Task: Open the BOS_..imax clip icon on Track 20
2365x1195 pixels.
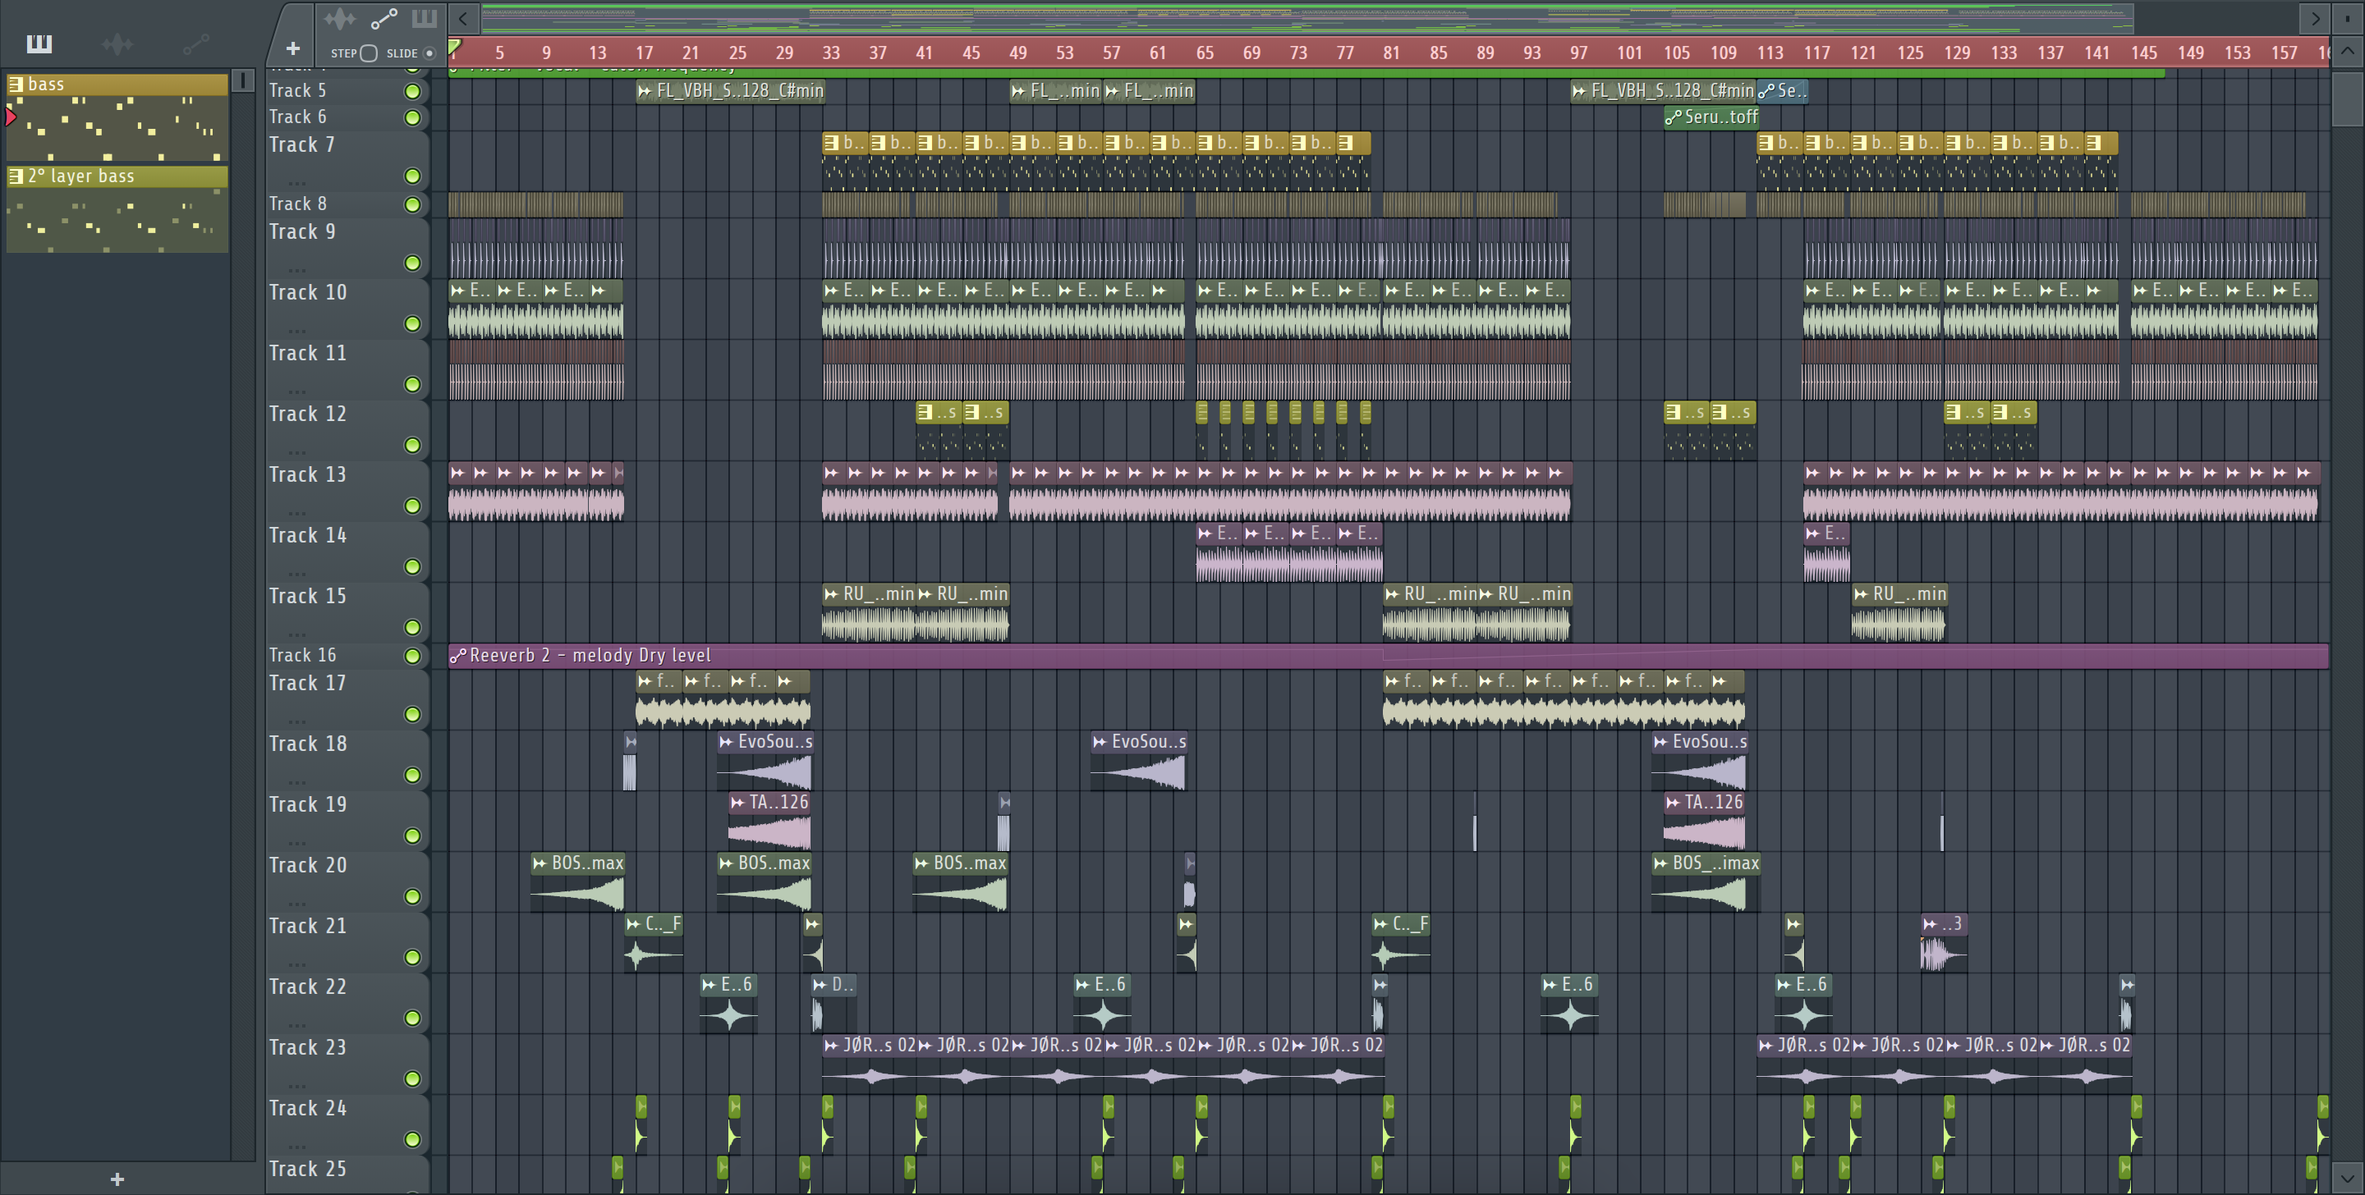Action: coord(1660,863)
